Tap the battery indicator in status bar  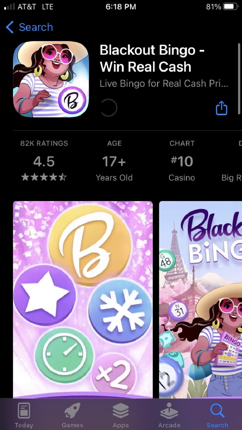point(230,7)
